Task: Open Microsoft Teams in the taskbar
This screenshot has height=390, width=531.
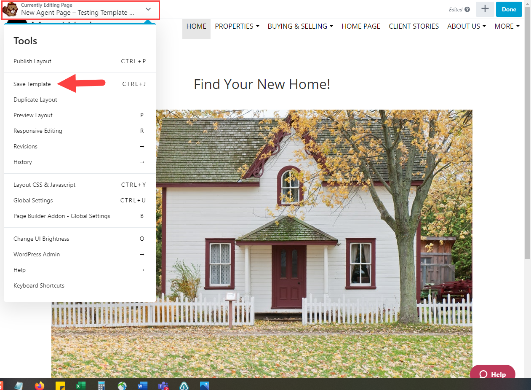Action: [x=163, y=385]
